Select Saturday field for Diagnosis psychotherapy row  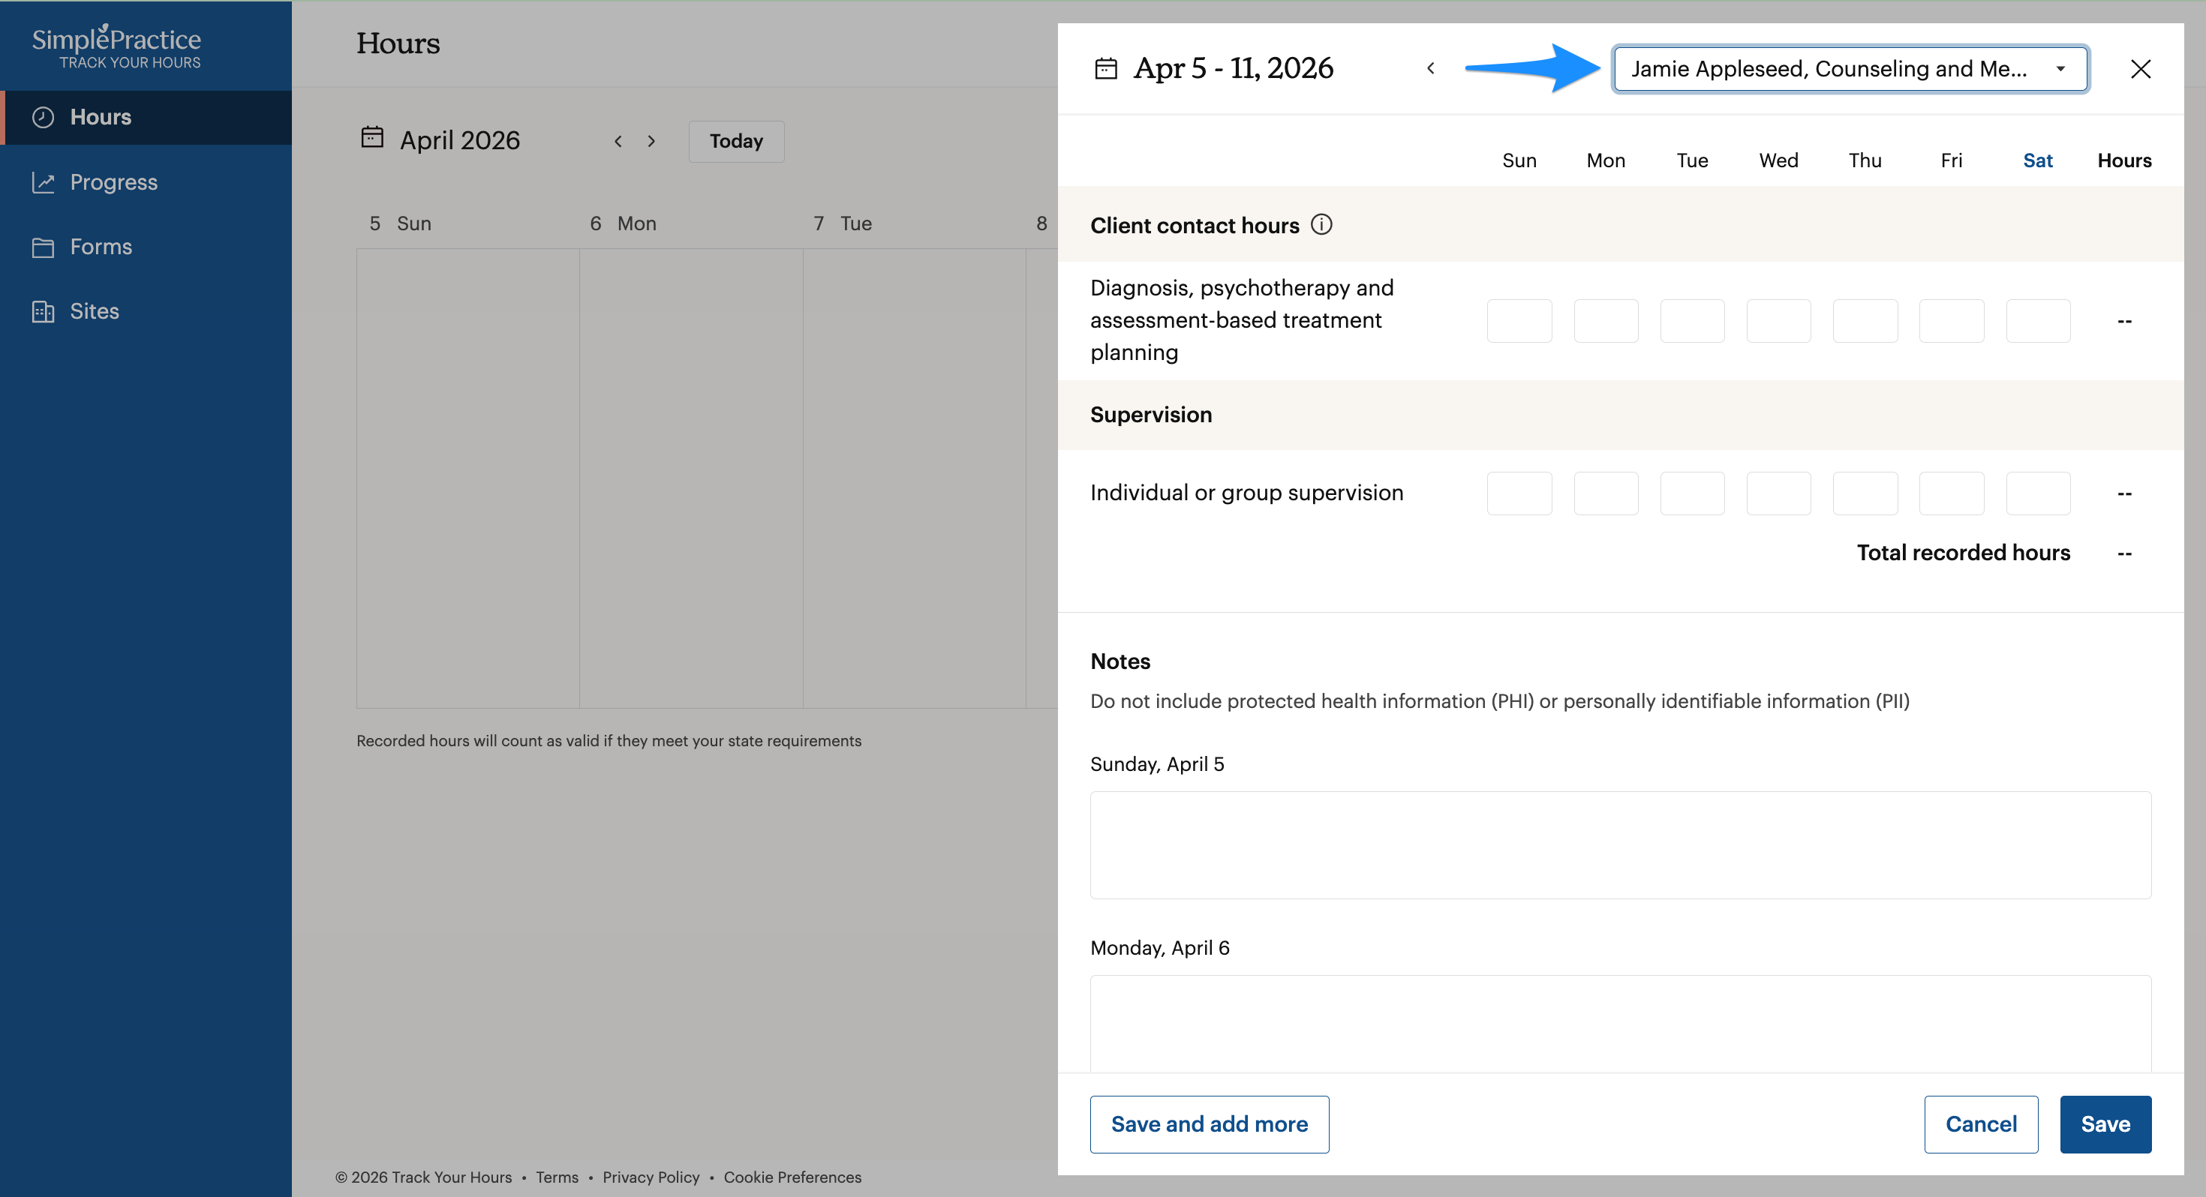pos(2038,320)
